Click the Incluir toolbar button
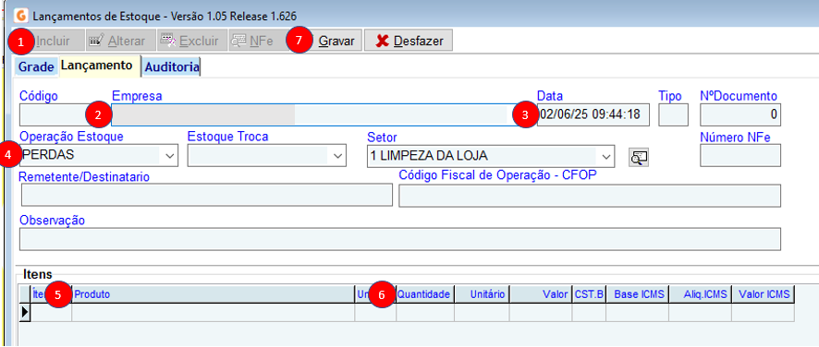Image resolution: width=819 pixels, height=347 pixels. coord(46,41)
